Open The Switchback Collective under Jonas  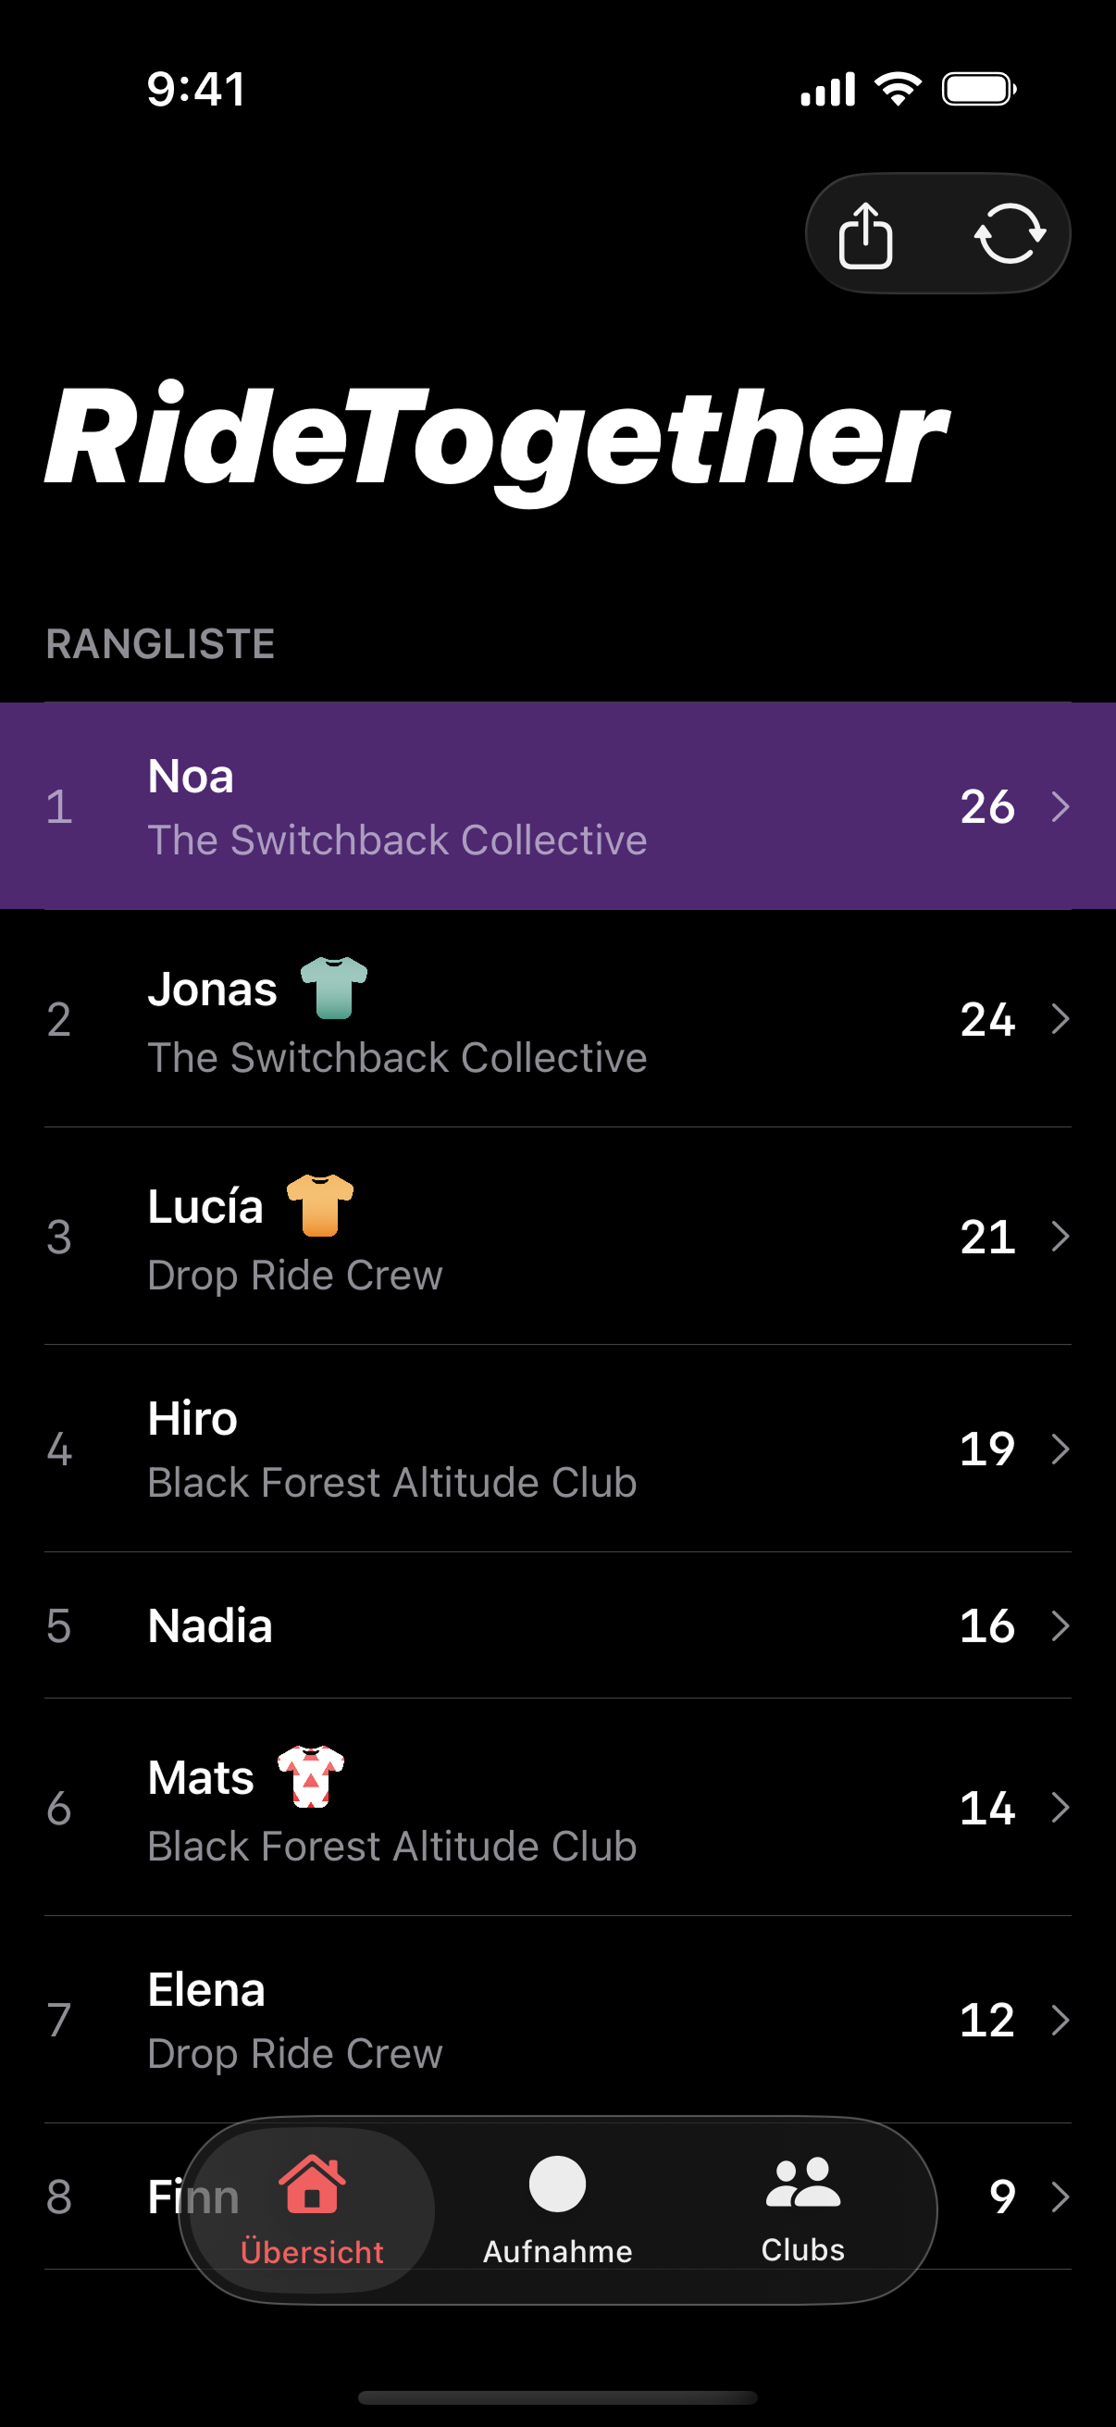[x=396, y=1058]
